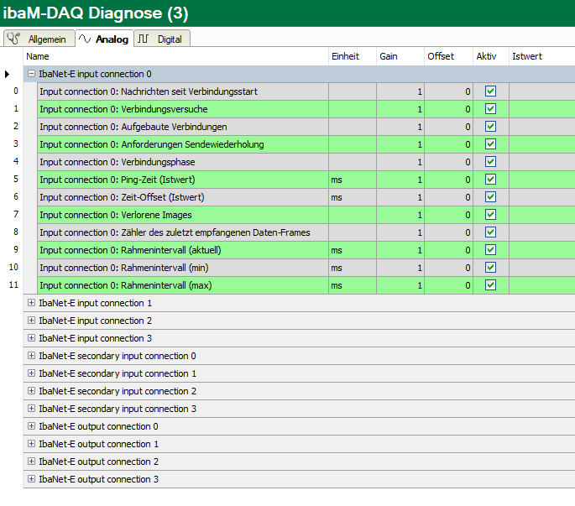Toggle Aktiv checkbox for Verbindungsphase
575x506 pixels.
[x=491, y=162]
